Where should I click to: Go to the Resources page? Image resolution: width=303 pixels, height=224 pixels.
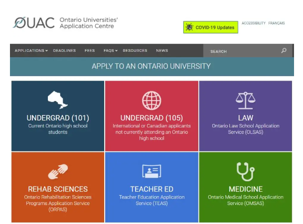(x=135, y=51)
